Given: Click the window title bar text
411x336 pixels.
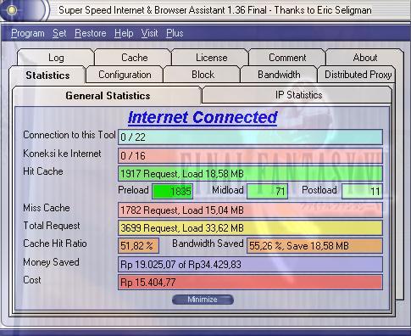Looking at the screenshot, I should coord(215,10).
